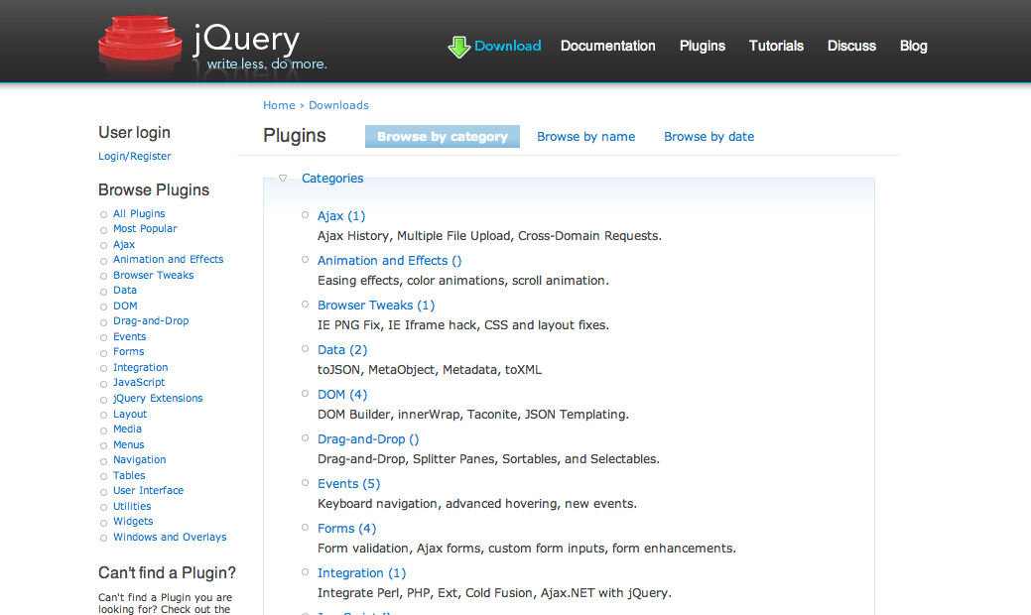Open the DOM sidebar link
Screen dimensions: 1031x615
click(125, 307)
